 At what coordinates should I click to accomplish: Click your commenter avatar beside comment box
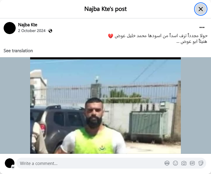pyautogui.click(x=10, y=163)
